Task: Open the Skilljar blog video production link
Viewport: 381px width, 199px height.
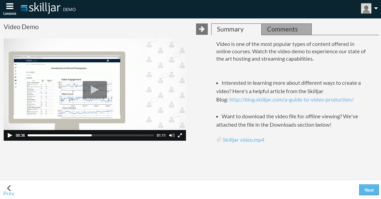Action: coord(291,100)
